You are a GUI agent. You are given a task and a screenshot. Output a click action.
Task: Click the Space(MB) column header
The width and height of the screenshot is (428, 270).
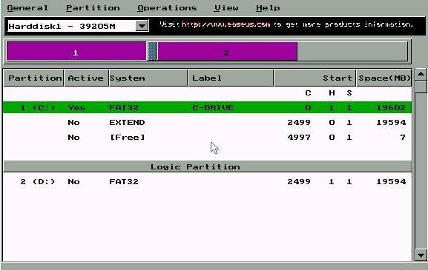(384, 78)
